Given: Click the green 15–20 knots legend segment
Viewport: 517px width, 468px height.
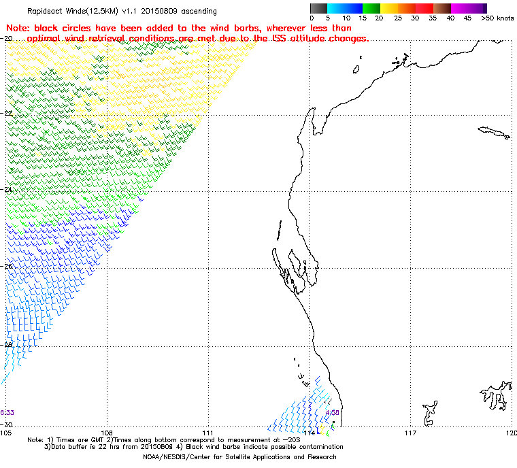Looking at the screenshot, I should click(x=371, y=8).
